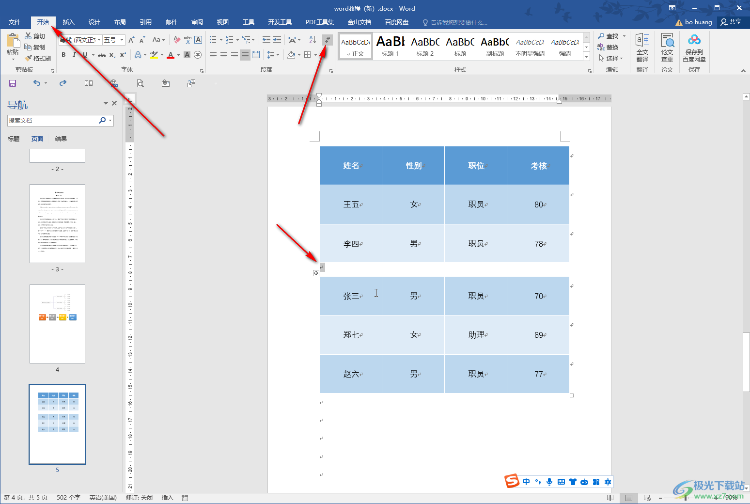Viewport: 750px width, 504px height.
Task: Apply the 标题 1 heading style
Action: coord(391,47)
